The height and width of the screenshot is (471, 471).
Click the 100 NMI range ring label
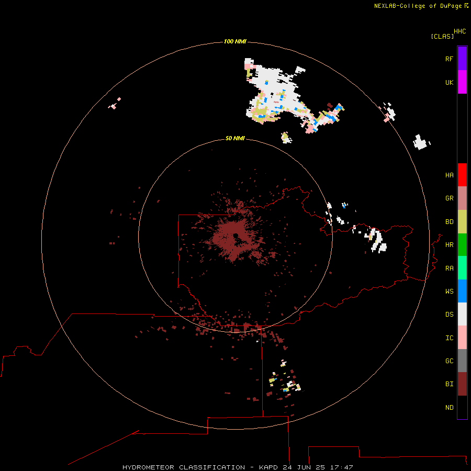[x=235, y=41]
